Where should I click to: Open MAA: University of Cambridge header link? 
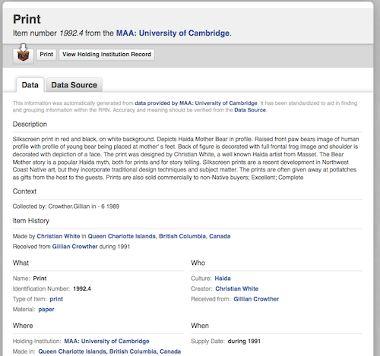pyautogui.click(x=173, y=33)
